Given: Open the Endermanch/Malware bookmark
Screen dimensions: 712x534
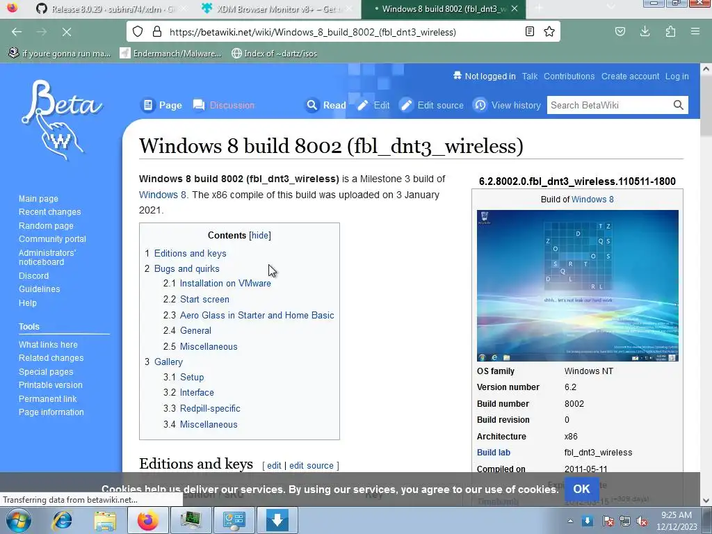Looking at the screenshot, I should coord(171,53).
